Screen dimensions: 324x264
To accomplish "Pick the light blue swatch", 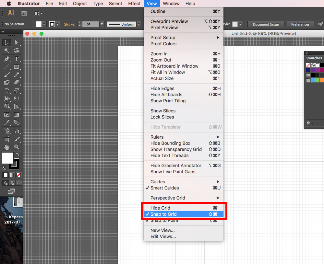I will pyautogui.click(x=313, y=80).
